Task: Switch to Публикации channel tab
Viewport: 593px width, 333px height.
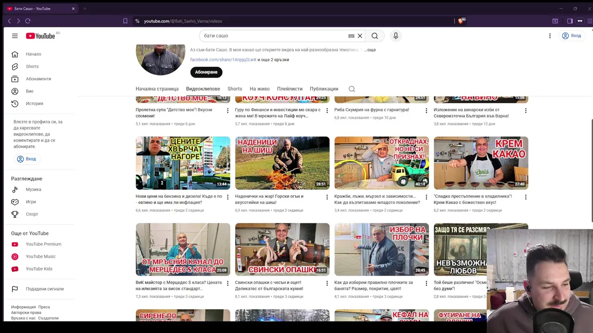Action: tap(324, 89)
